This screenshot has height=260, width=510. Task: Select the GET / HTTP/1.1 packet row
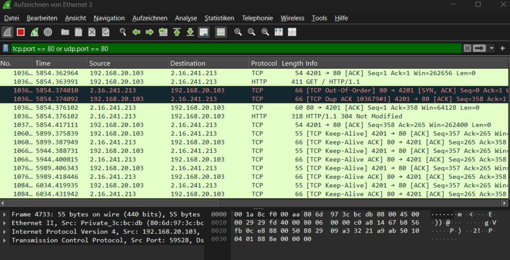(x=254, y=82)
